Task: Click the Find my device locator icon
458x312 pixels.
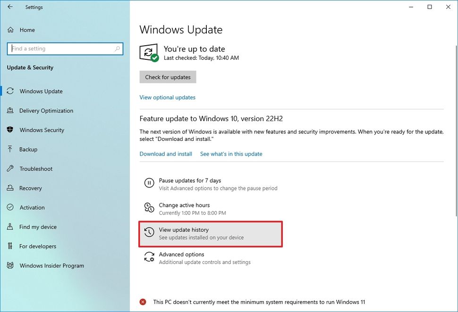Action: coord(9,227)
